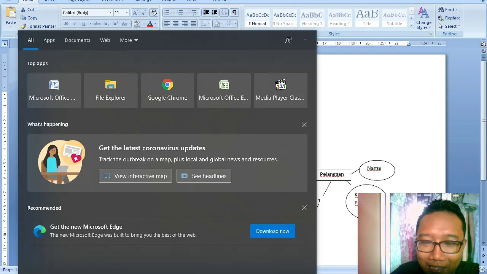Screen dimensions: 487x274
Task: Launch Google Chrome from Top apps
Action: point(167,91)
